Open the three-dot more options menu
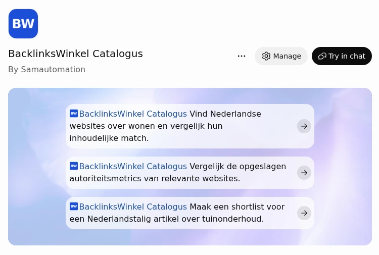The image size is (379, 255). tap(242, 56)
